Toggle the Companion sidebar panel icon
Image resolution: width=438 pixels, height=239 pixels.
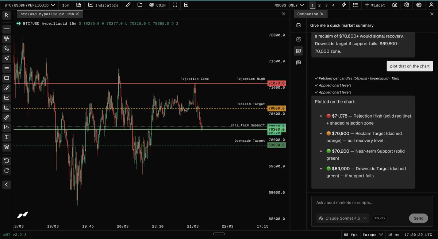299,26
